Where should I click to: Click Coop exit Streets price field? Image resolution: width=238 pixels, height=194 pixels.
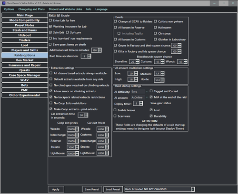[x=71, y=147]
